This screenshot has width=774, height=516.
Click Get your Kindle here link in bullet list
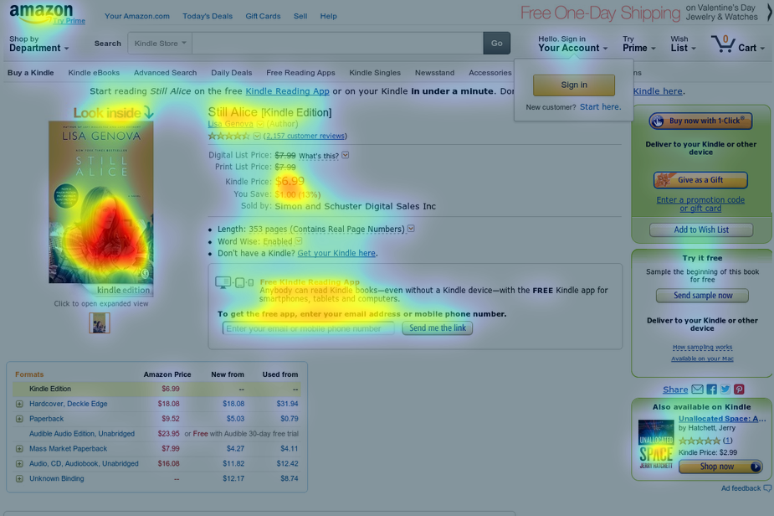336,253
